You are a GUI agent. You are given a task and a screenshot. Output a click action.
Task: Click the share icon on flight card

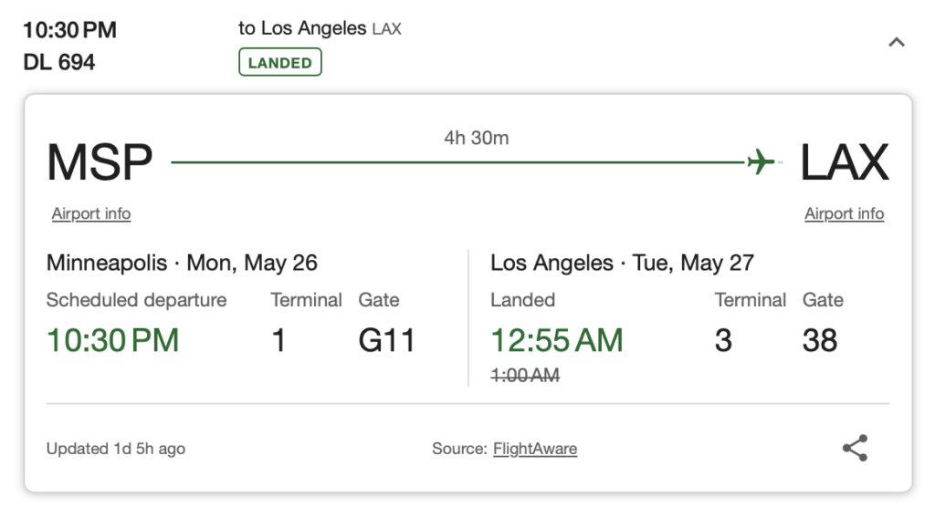point(855,448)
